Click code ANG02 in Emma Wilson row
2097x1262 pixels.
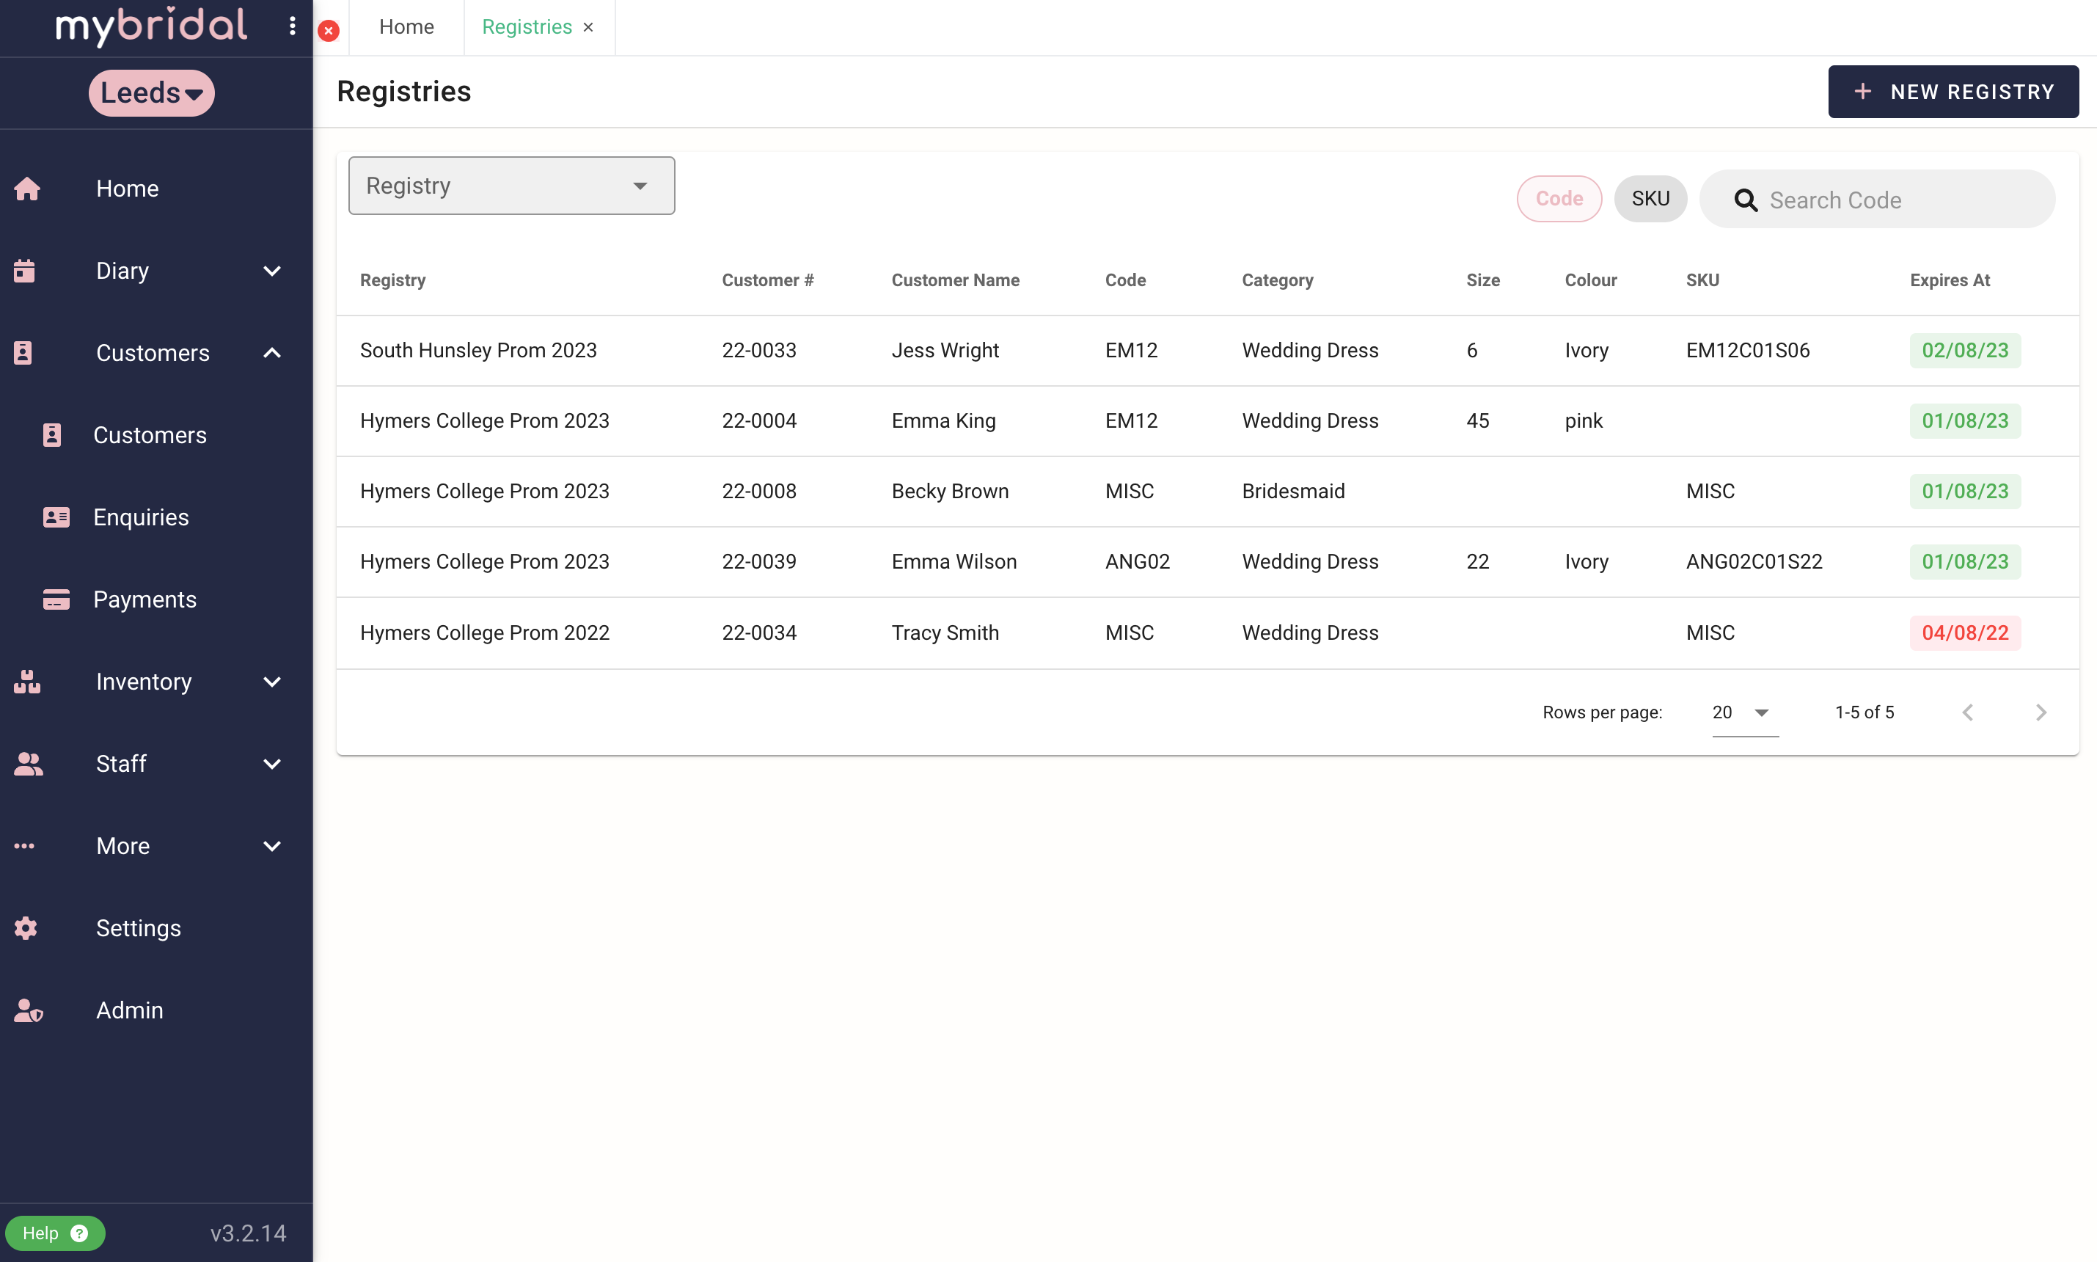click(x=1138, y=562)
